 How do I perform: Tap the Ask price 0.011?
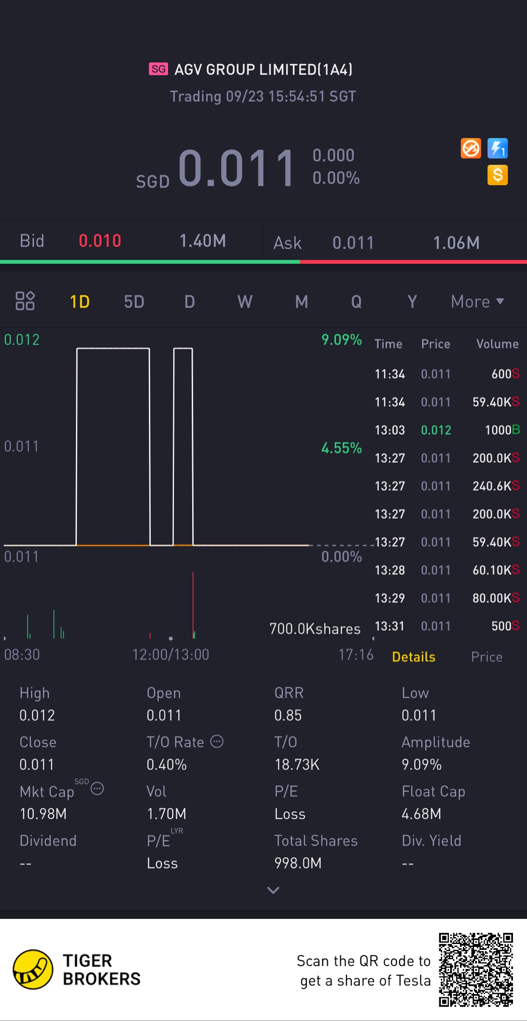(x=353, y=243)
